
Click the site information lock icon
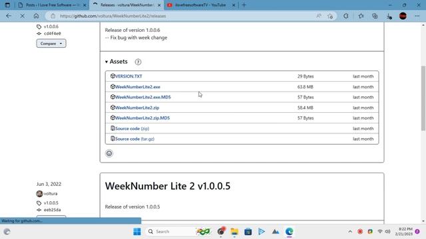tap(53, 16)
